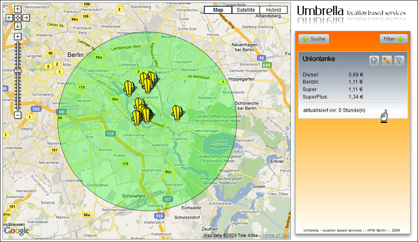Click the Uniontanke station title
The image size is (418, 242).
pos(319,59)
